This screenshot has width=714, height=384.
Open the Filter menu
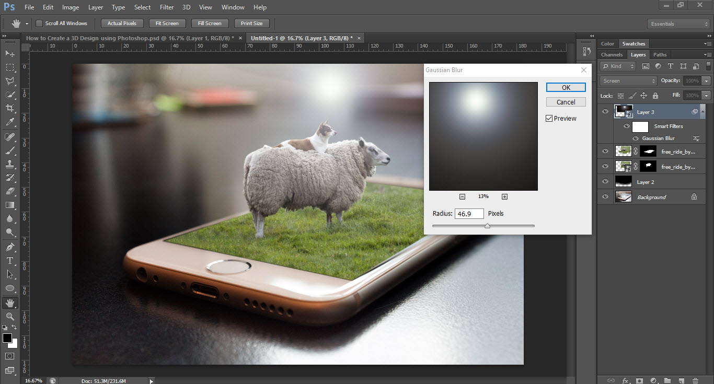167,7
